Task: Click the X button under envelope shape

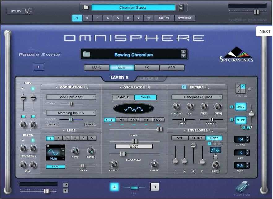Action: point(215,157)
